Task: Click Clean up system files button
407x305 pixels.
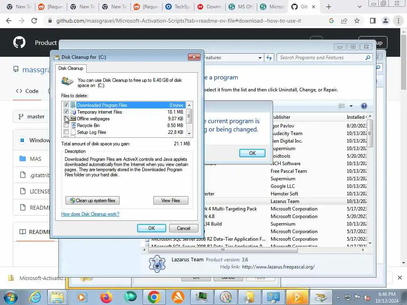Action: (x=93, y=201)
